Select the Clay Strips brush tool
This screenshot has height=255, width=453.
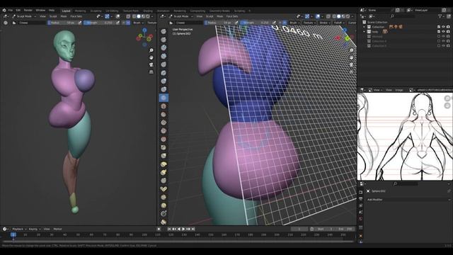coord(164,56)
